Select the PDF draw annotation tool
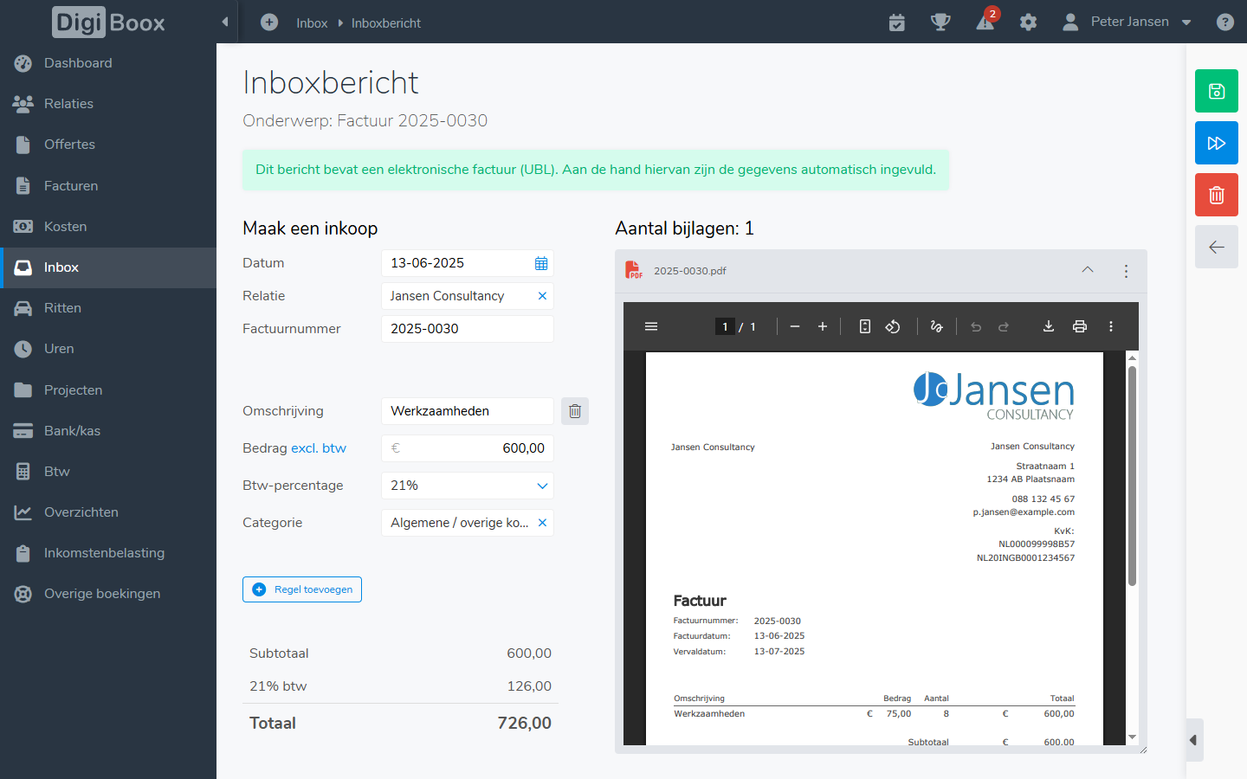 936,326
